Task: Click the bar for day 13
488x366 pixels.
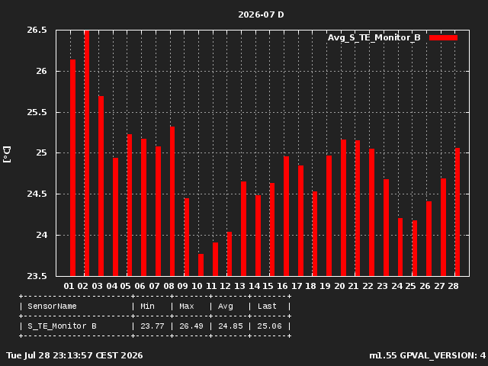Action: click(x=244, y=229)
